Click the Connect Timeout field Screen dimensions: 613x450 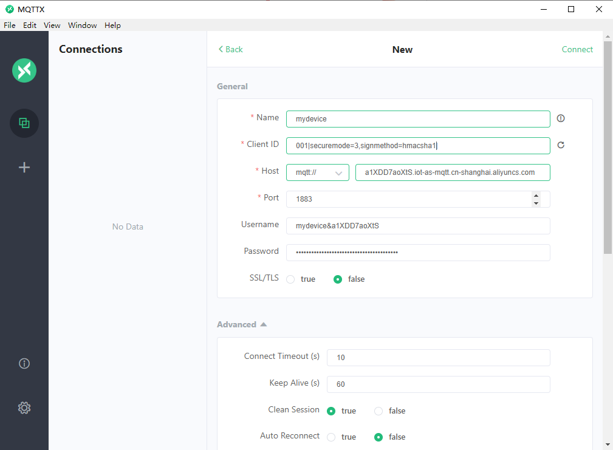point(438,358)
